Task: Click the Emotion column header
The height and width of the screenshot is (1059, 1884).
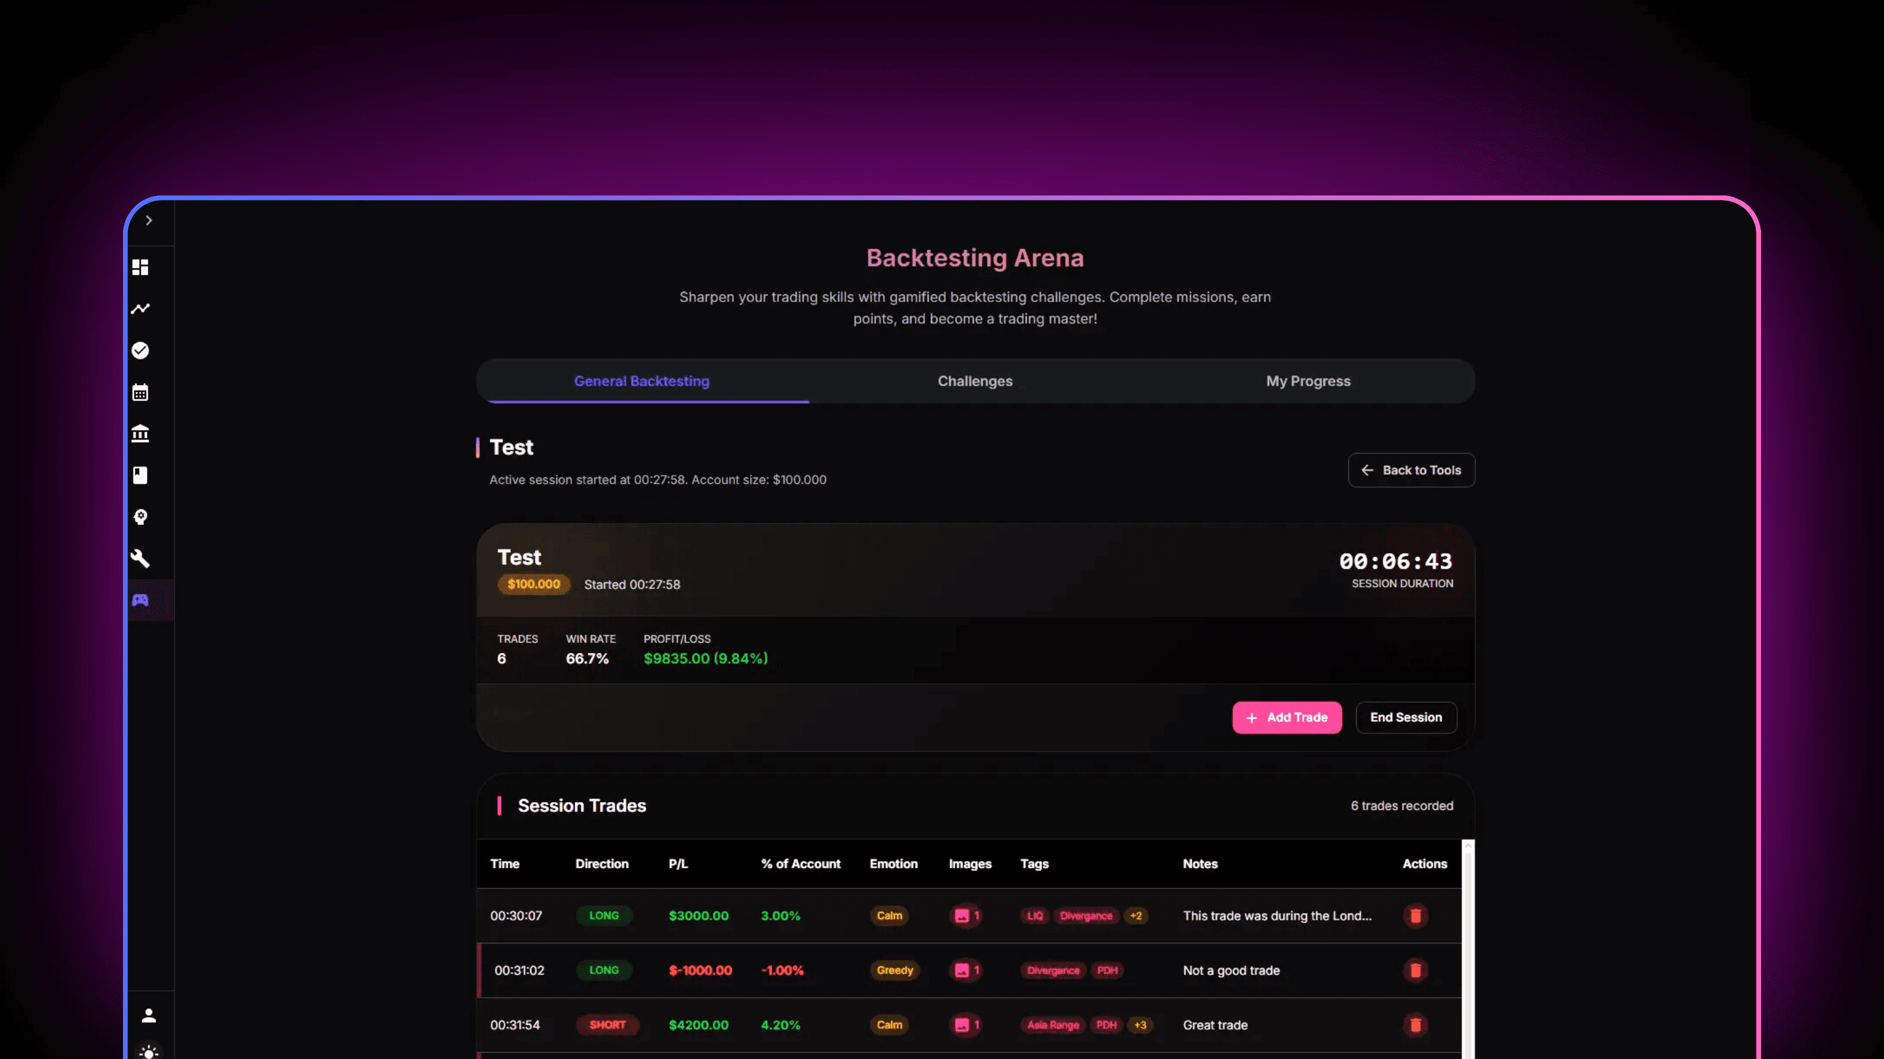Action: tap(893, 863)
